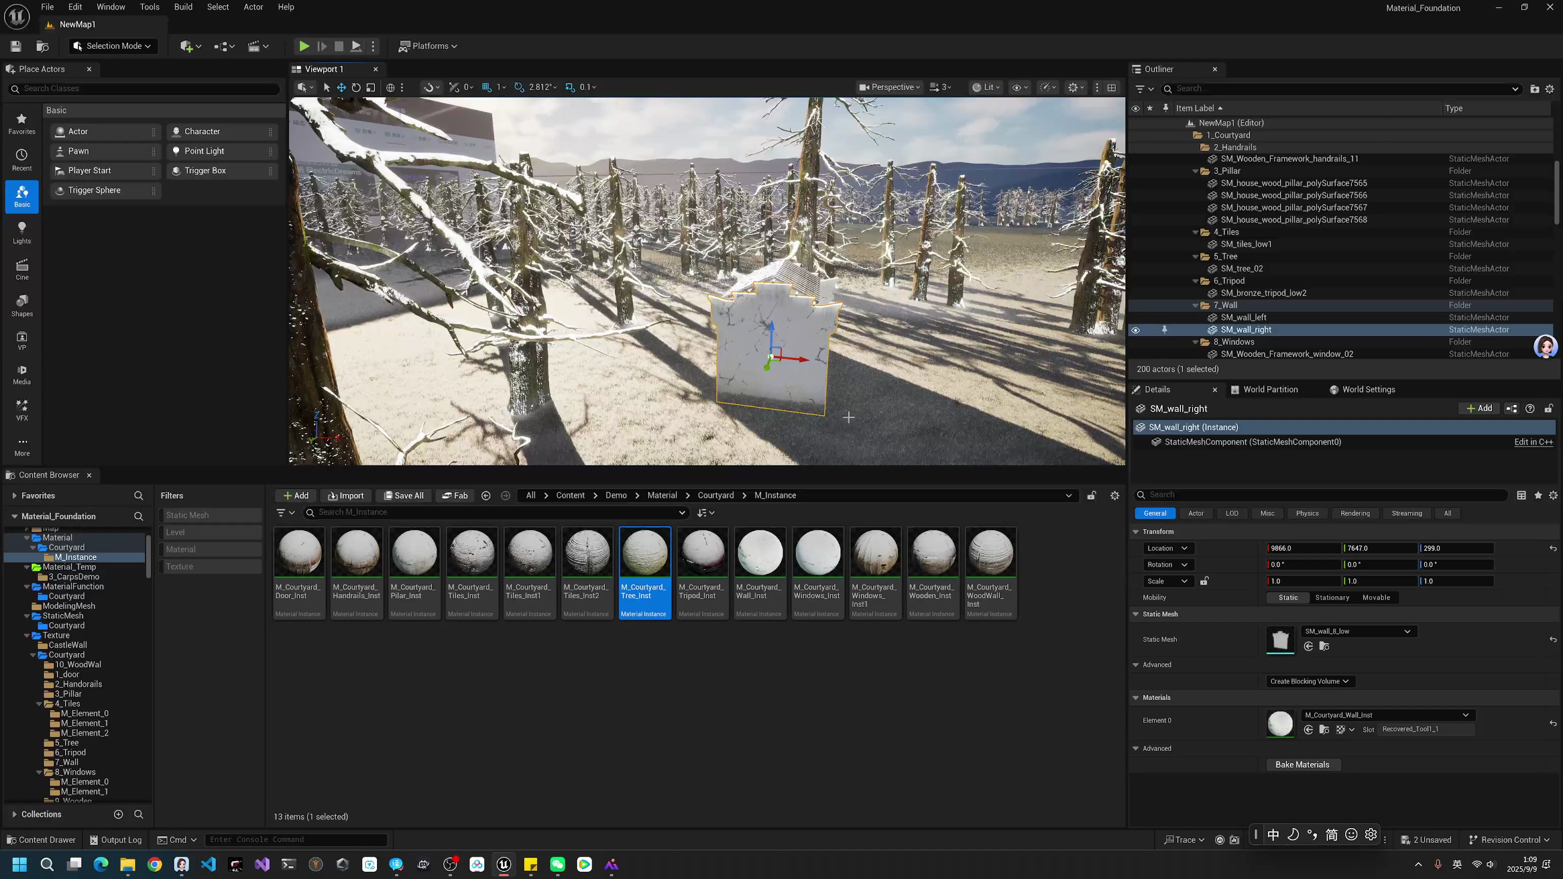Open the Perspective view mode dropdown

(889, 87)
